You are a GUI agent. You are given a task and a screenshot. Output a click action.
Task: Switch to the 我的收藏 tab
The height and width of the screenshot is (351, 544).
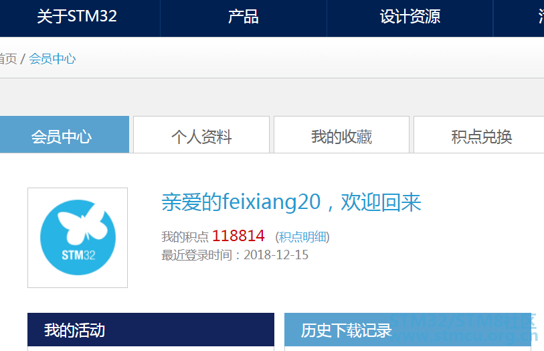[x=341, y=136]
